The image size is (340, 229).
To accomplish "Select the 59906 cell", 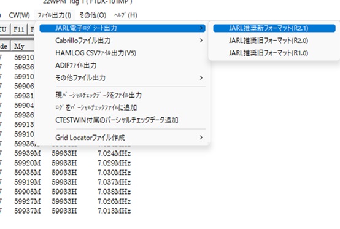I will pyautogui.click(x=25, y=86).
